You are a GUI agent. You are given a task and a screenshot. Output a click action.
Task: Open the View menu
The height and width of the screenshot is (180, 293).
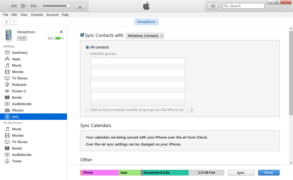coord(24,15)
